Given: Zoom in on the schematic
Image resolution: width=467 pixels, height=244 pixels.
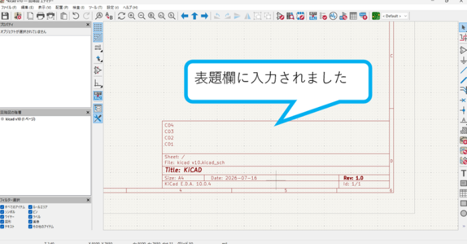Looking at the screenshot, I should click(131, 16).
